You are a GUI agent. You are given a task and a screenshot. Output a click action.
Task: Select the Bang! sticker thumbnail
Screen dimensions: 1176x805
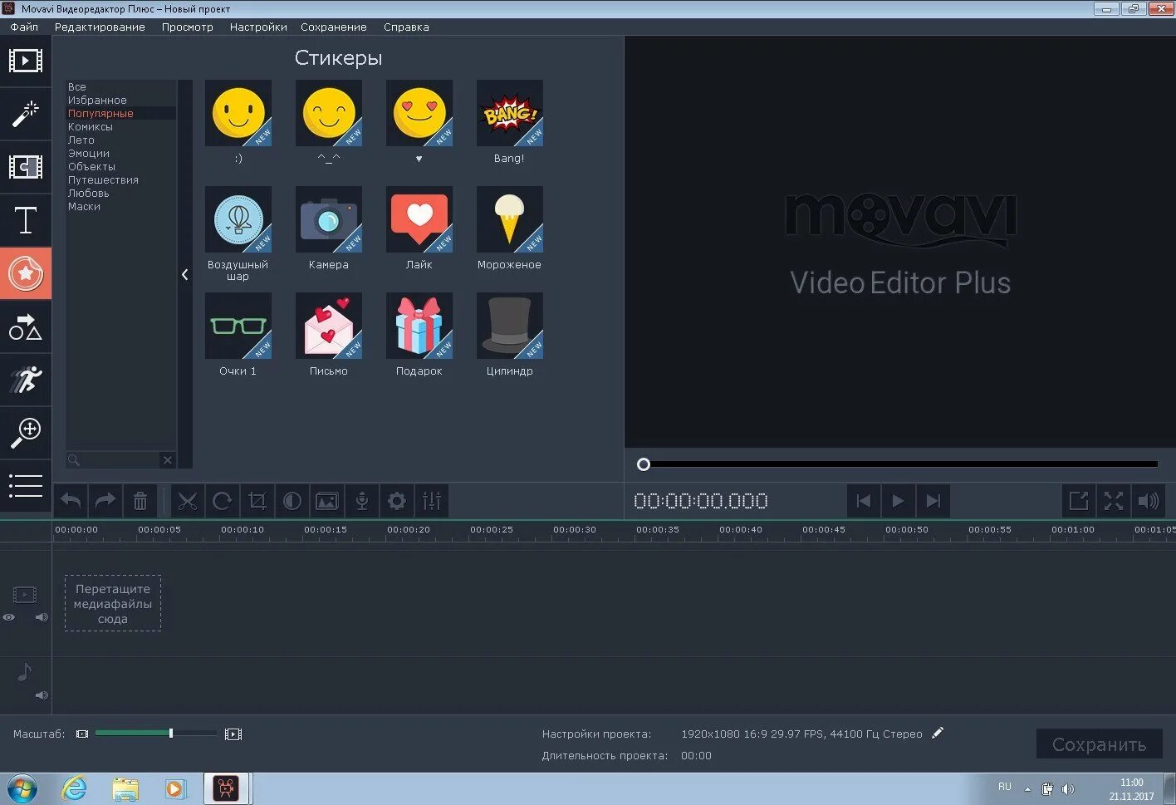[x=510, y=113]
